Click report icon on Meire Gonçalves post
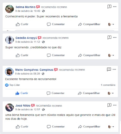The width and height of the screenshot is (121, 134). coord(109,69)
